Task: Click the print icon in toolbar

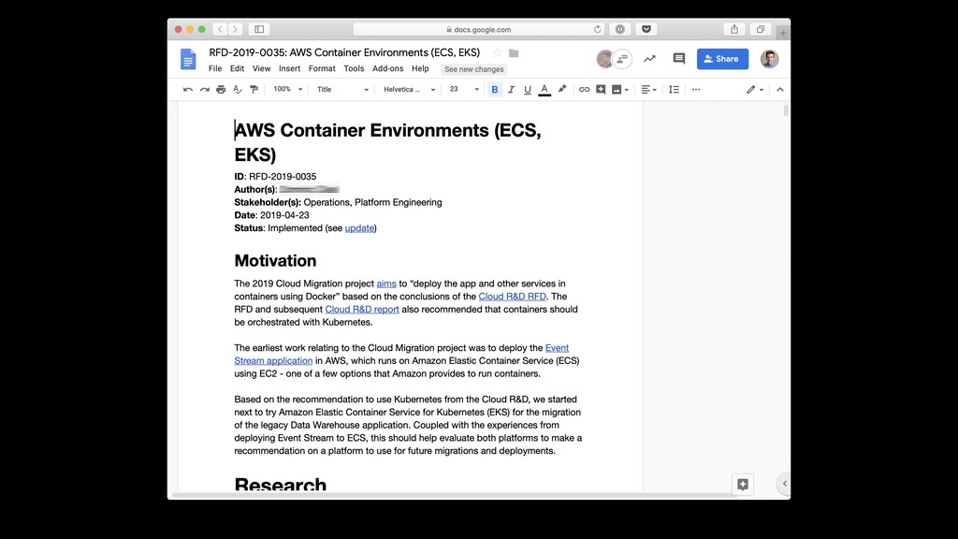Action: click(221, 90)
